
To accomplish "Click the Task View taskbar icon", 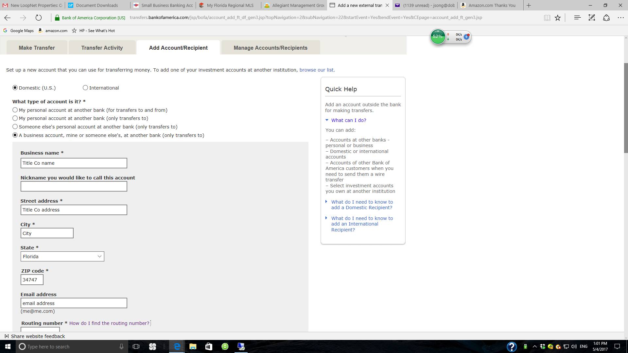I will [136, 346].
